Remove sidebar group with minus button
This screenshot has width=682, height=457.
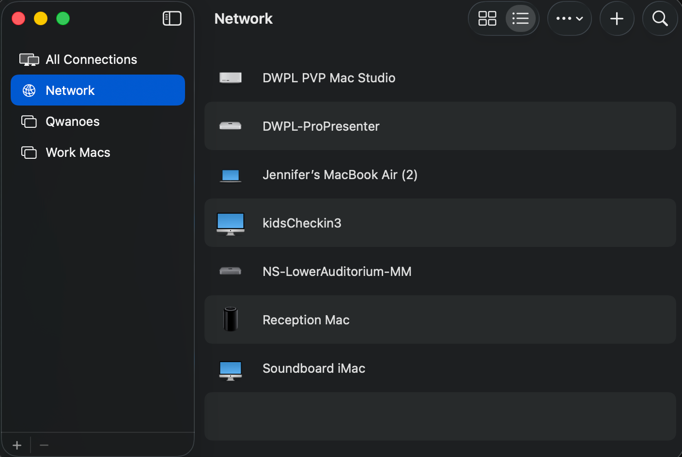pos(44,445)
